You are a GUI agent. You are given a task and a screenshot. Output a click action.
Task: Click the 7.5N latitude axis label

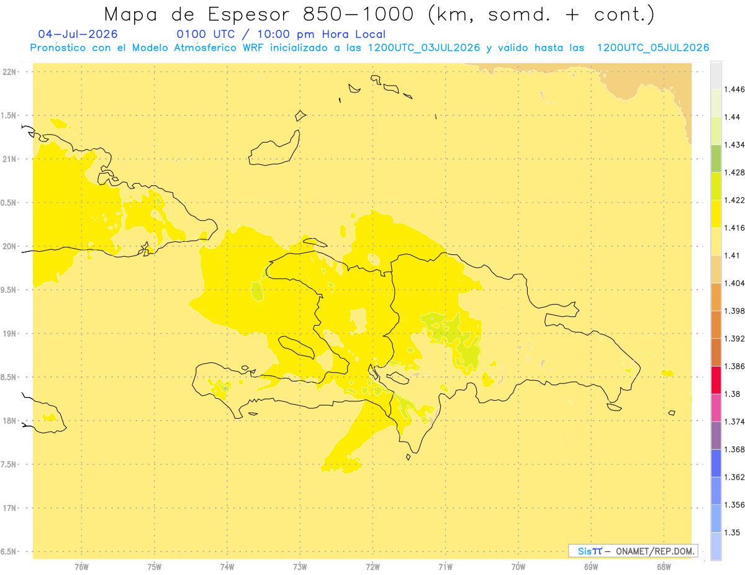(x=9, y=465)
